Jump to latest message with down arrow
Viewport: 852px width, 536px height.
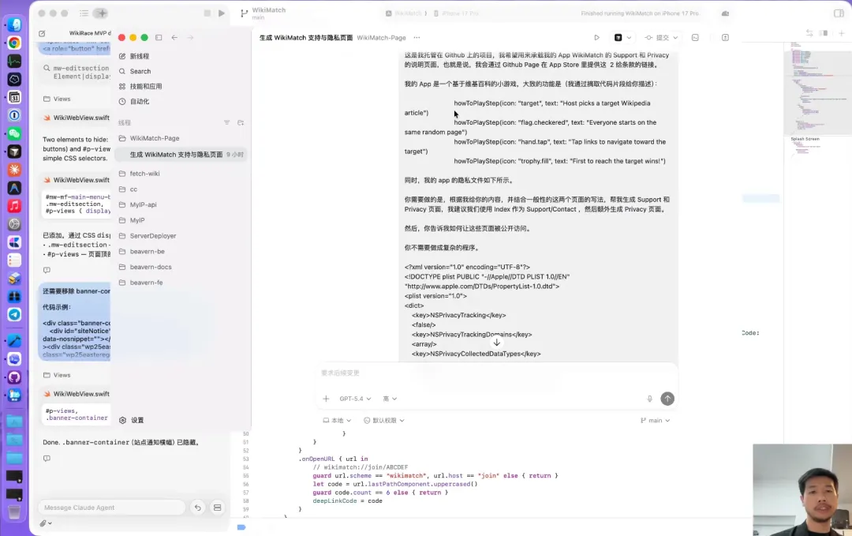[497, 343]
